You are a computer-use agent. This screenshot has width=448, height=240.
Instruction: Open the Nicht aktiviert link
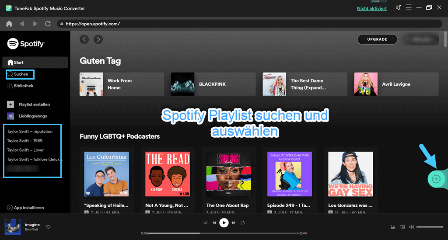[372, 9]
